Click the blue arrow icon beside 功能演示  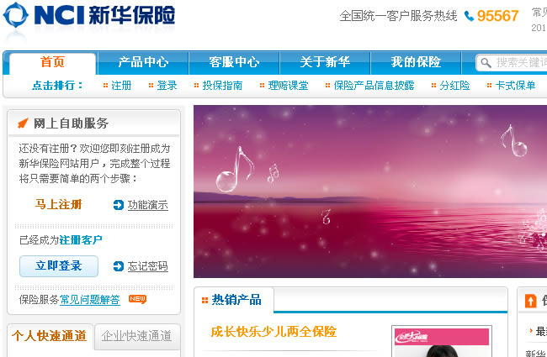pos(119,205)
